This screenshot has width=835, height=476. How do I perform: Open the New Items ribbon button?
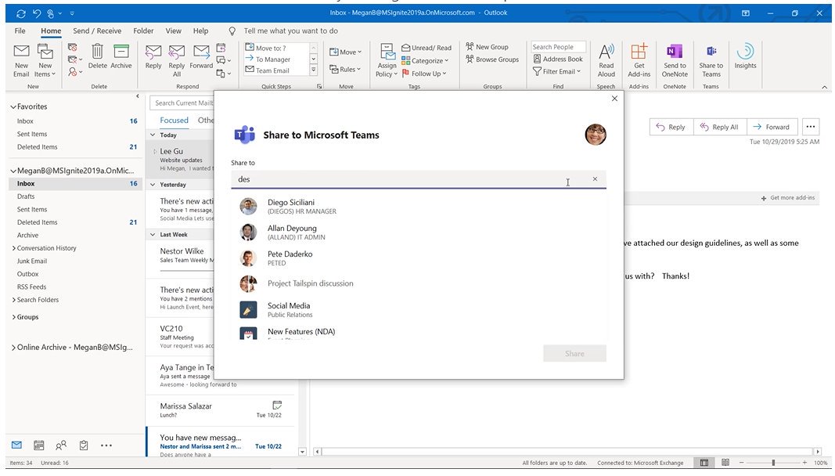tap(45, 60)
